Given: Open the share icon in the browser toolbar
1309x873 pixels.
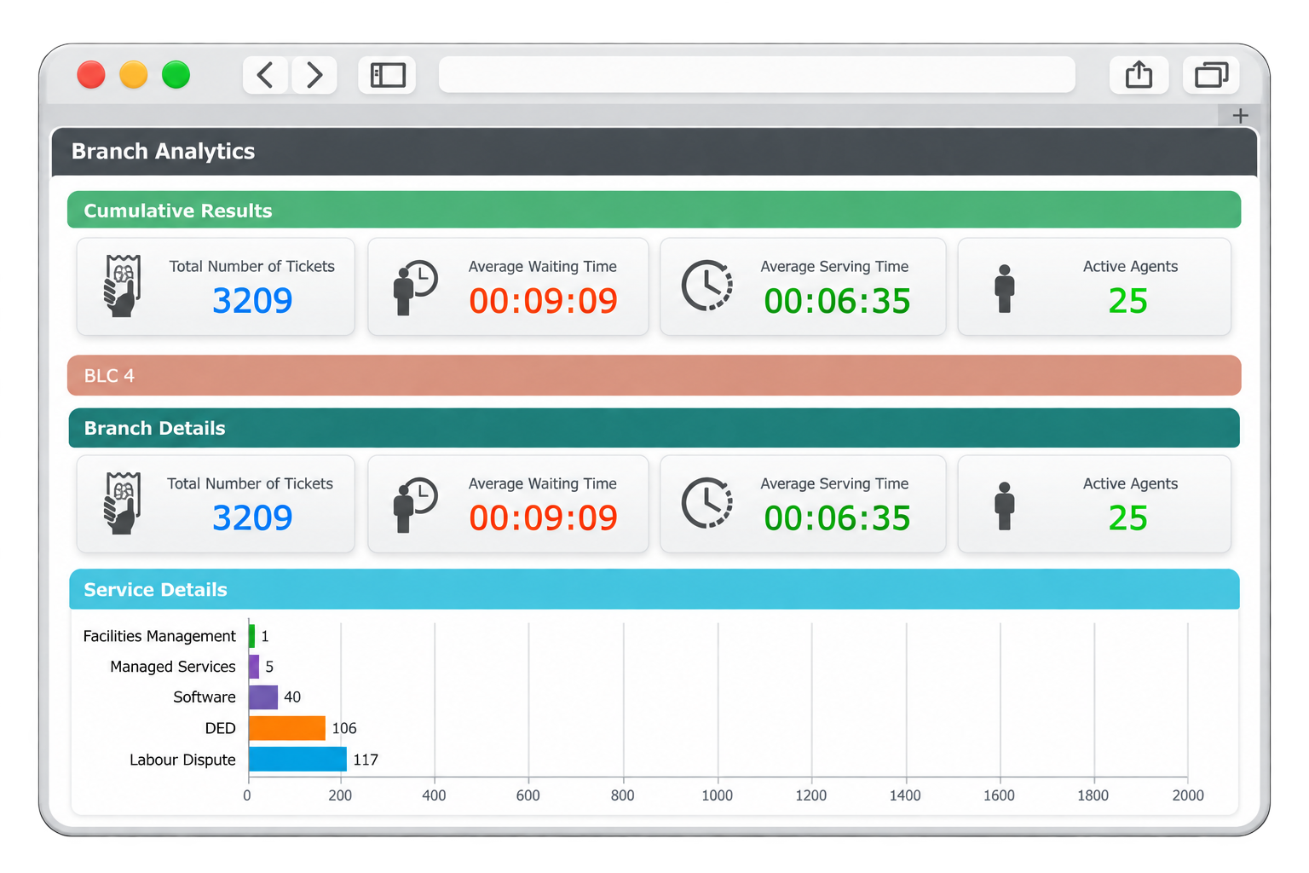Looking at the screenshot, I should point(1139,75).
